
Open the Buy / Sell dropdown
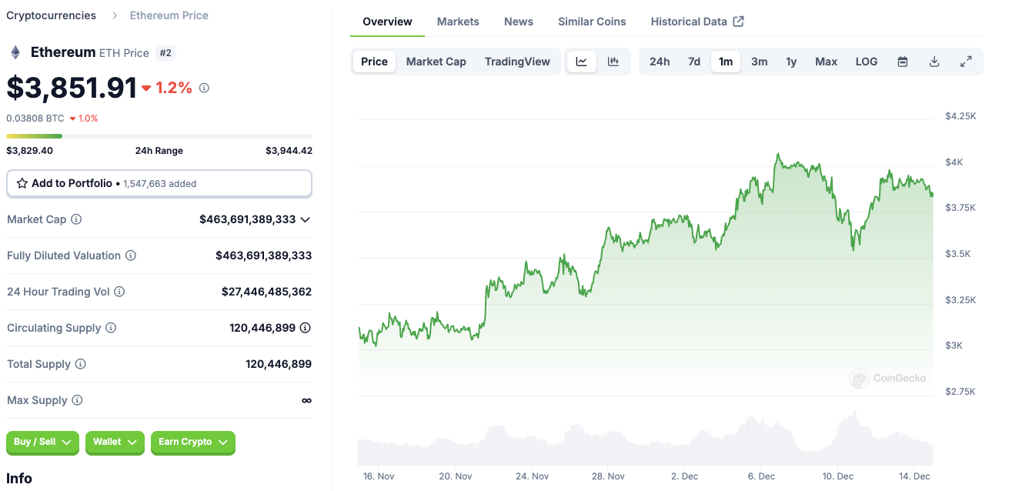[42, 443]
